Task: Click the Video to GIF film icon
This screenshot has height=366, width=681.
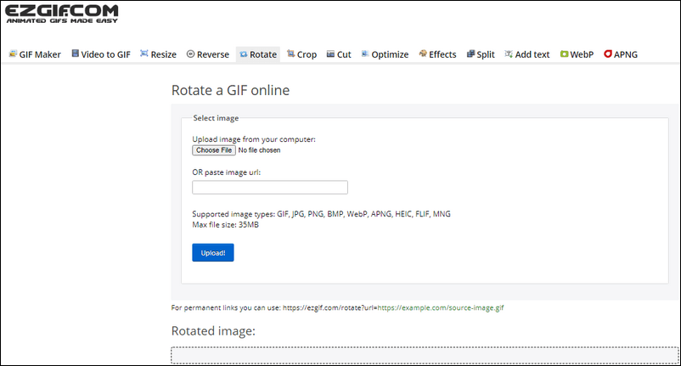Action: click(x=75, y=53)
